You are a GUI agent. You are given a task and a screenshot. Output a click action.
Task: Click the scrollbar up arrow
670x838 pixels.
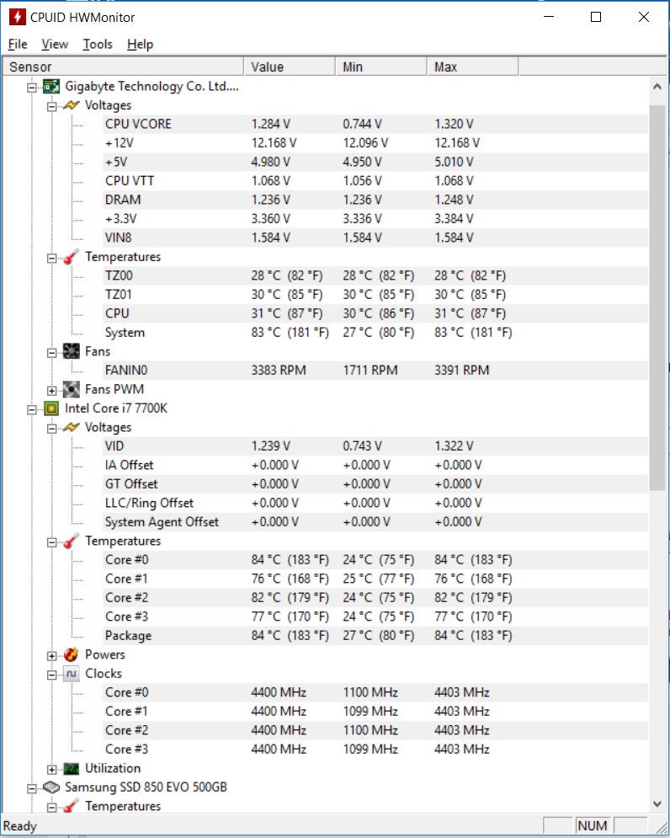[657, 87]
